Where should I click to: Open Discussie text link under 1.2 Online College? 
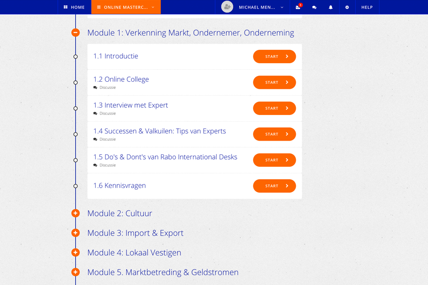[107, 87]
